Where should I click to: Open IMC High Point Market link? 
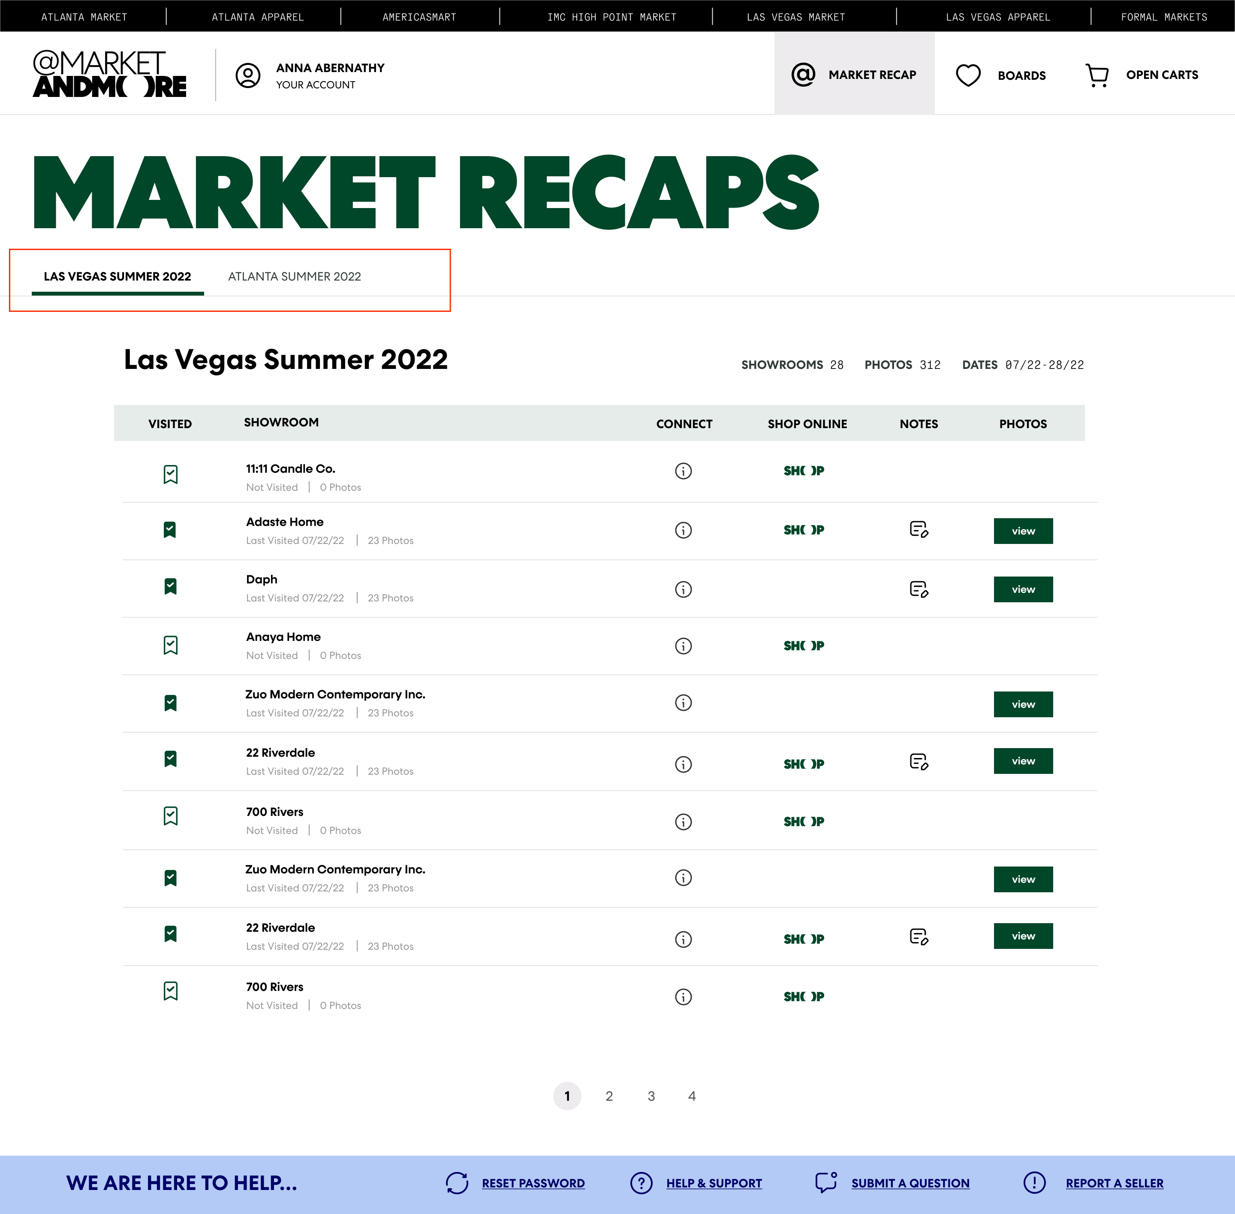pos(612,17)
